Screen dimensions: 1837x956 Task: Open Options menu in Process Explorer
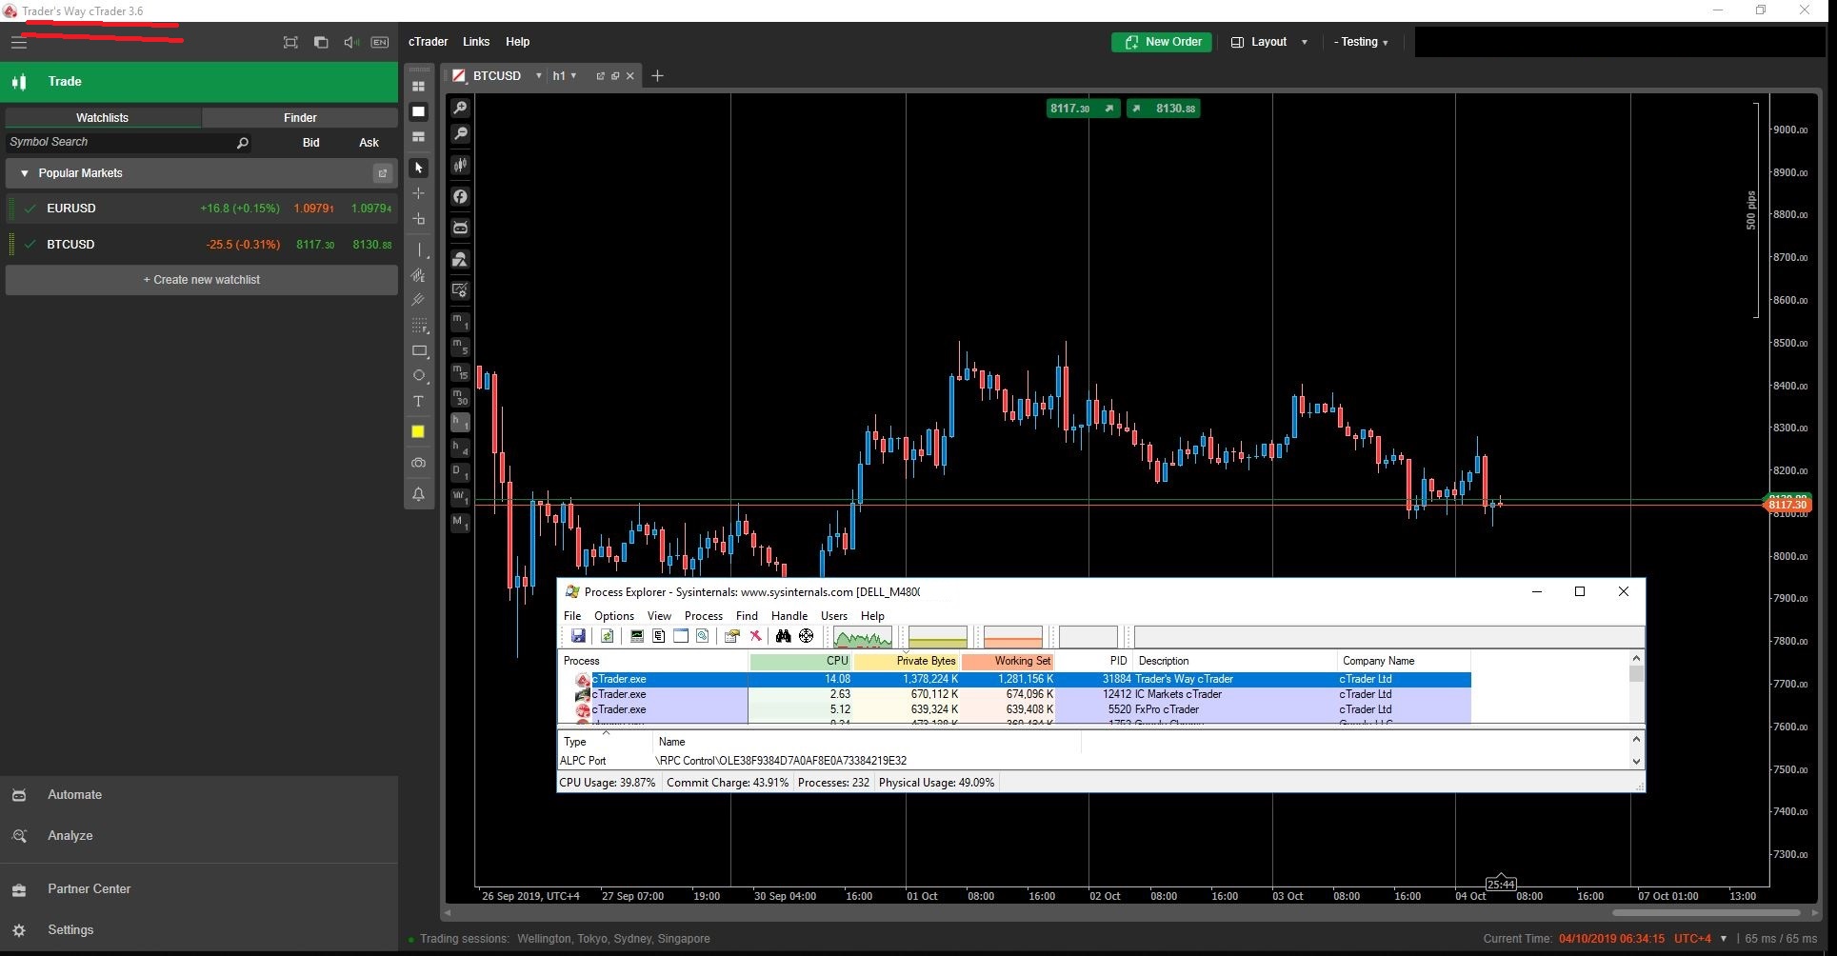click(613, 616)
